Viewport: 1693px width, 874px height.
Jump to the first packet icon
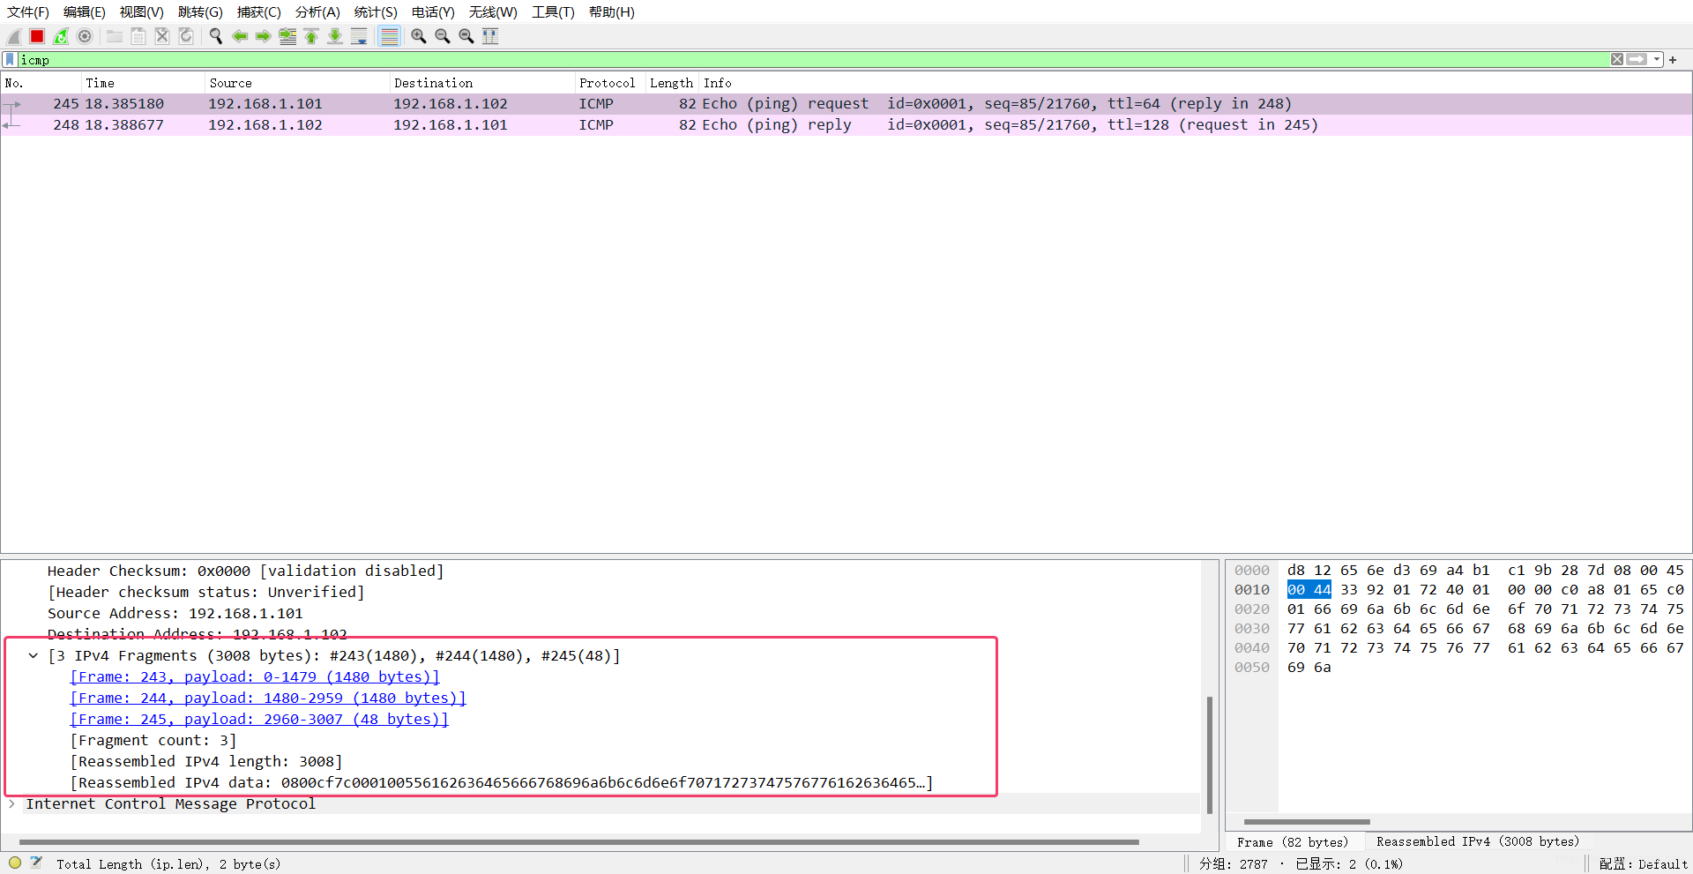[x=311, y=36]
